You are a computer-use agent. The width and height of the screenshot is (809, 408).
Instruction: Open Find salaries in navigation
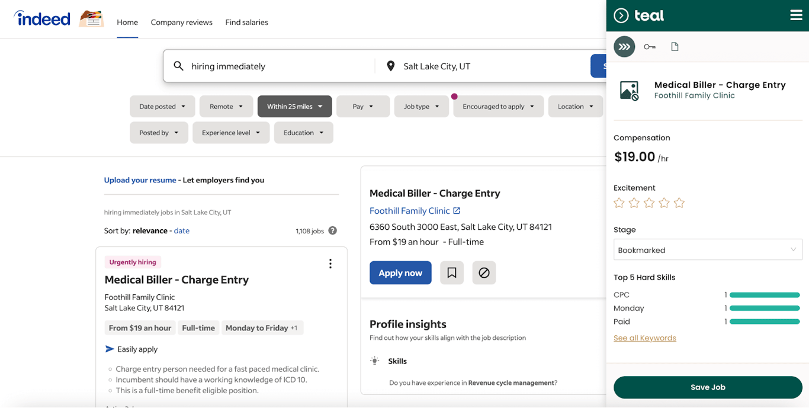(246, 23)
